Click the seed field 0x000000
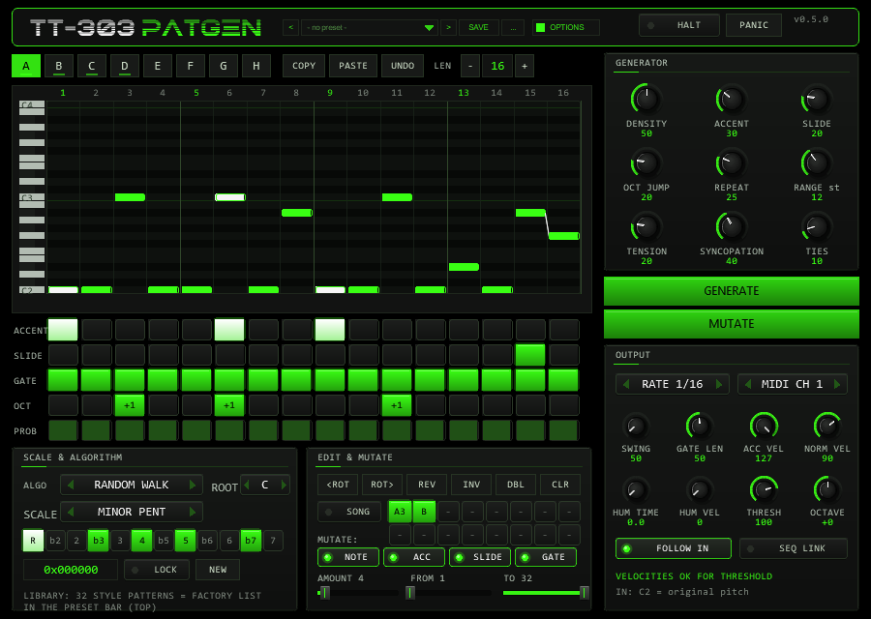The height and width of the screenshot is (619, 871). coord(71,570)
